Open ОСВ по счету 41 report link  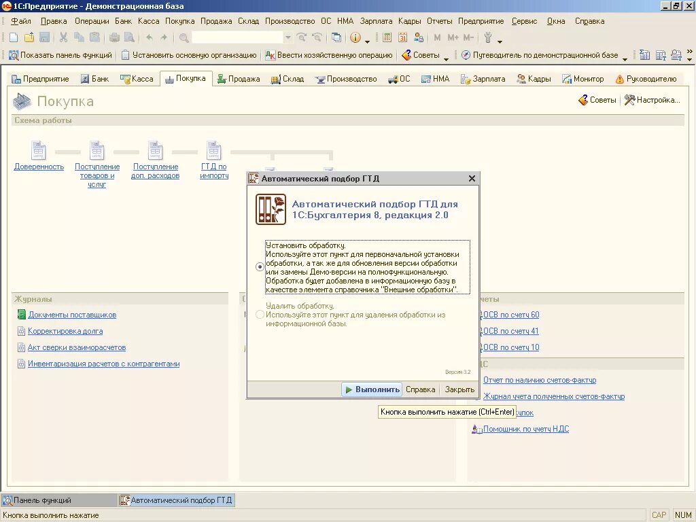coord(511,331)
